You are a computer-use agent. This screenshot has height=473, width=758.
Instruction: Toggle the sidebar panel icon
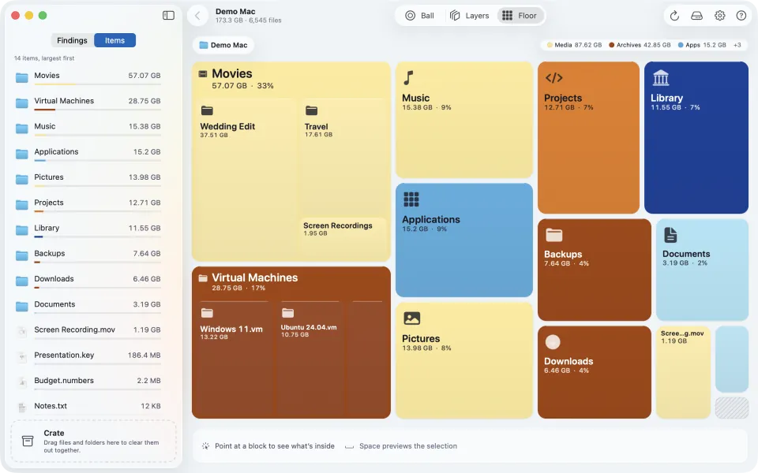point(168,16)
